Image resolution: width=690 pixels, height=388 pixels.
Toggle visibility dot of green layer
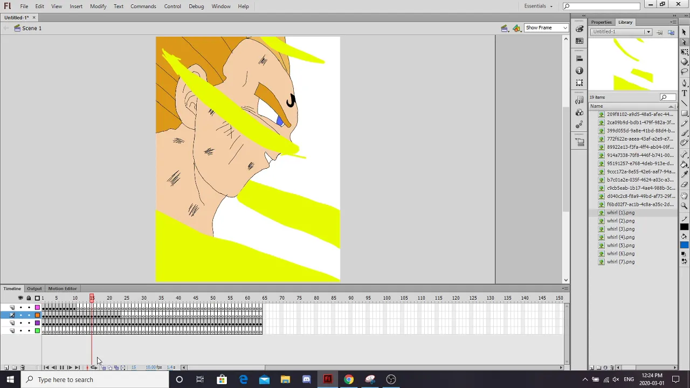coord(20,331)
